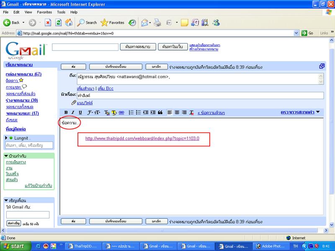The height and width of the screenshot is (251, 335).
Task: Click the blockquote quote icon
Action: pos(160,113)
